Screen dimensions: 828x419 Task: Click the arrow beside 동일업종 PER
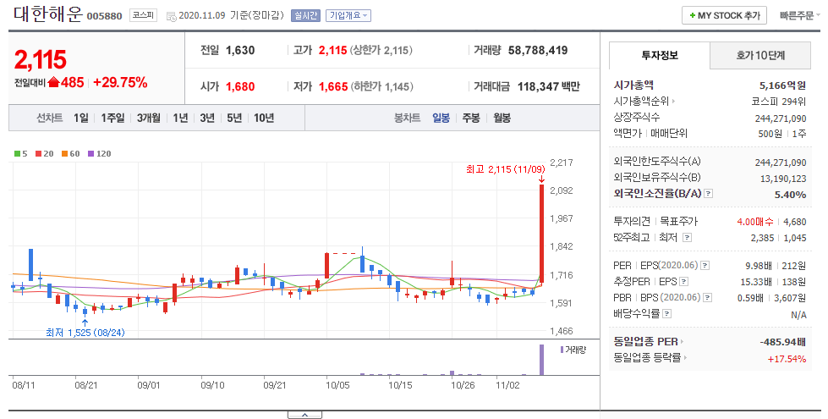pos(682,342)
